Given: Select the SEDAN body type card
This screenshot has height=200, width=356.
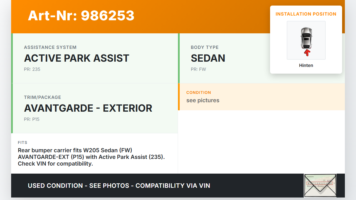Looking at the screenshot, I should 222,58.
